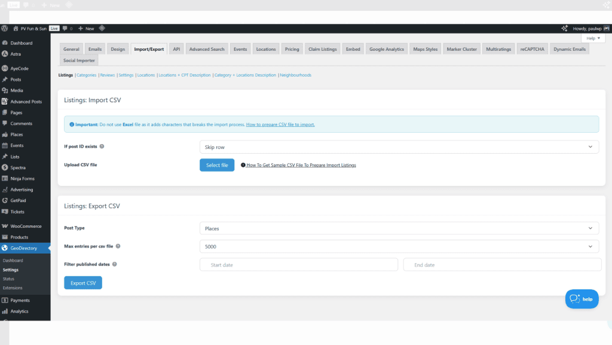The height and width of the screenshot is (345, 612).
Task: Expand the Help menu in the top right
Action: coord(592,37)
